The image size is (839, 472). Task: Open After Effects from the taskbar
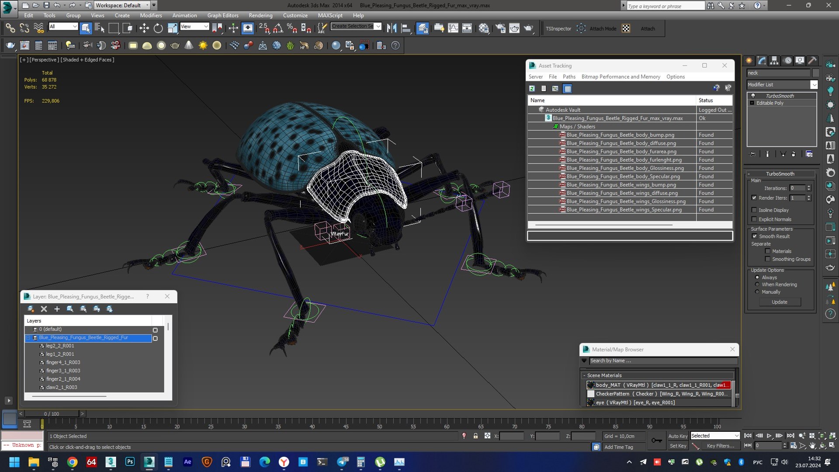[187, 462]
